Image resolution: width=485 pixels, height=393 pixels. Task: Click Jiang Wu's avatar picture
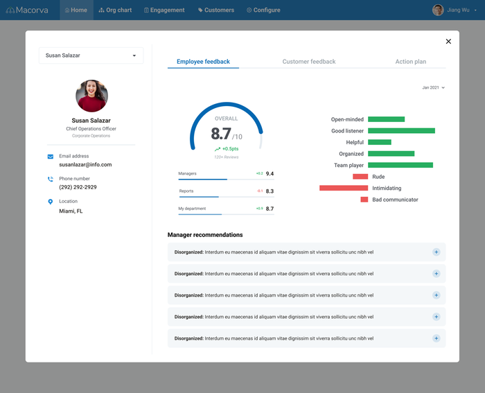point(438,10)
